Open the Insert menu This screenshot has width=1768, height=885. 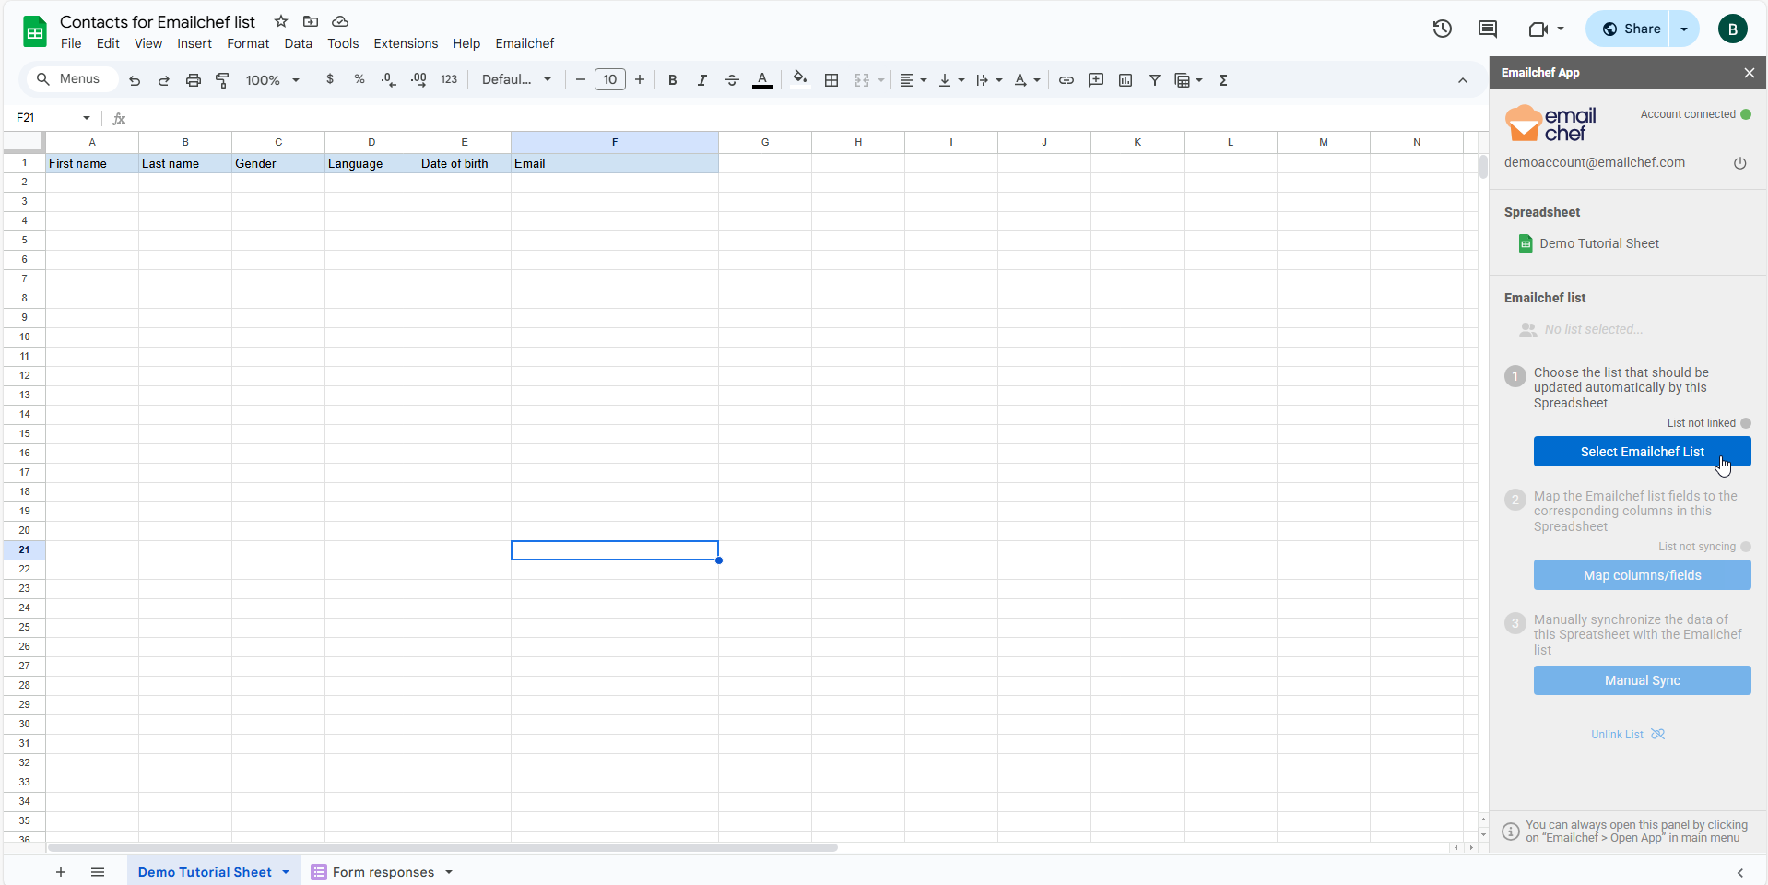(x=194, y=43)
